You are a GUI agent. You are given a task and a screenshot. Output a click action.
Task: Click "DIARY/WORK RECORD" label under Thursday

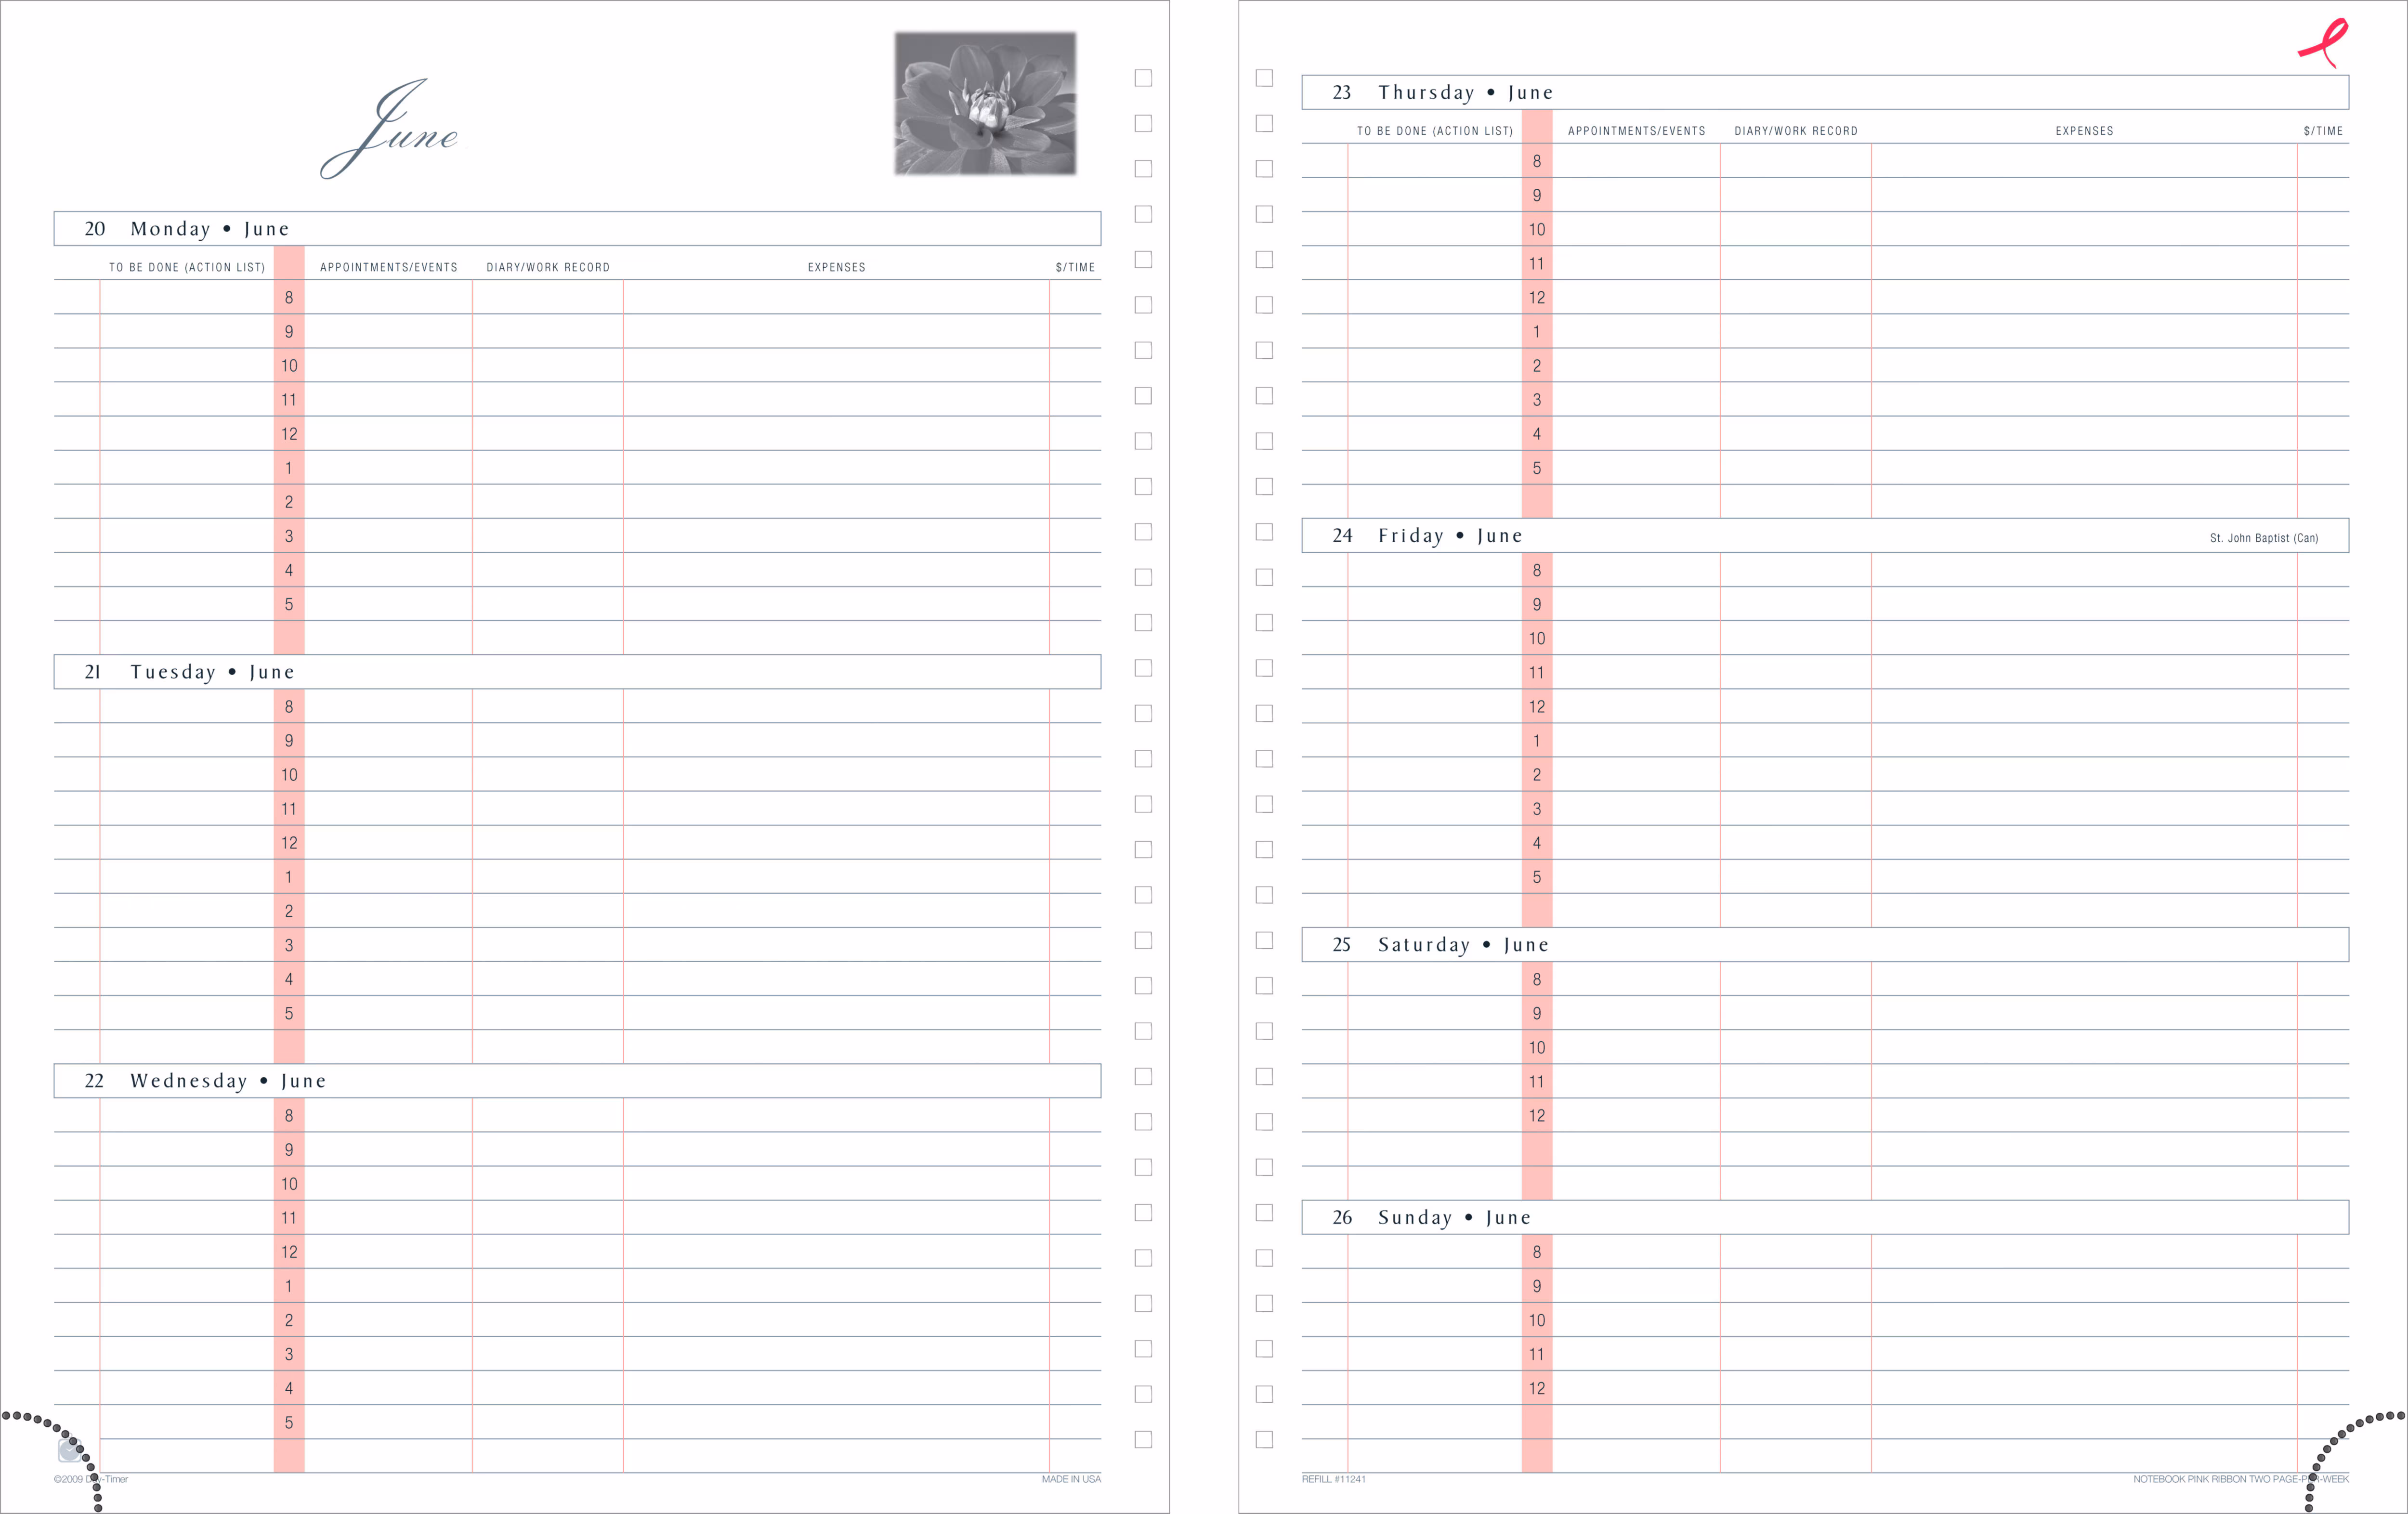pyautogui.click(x=1796, y=131)
